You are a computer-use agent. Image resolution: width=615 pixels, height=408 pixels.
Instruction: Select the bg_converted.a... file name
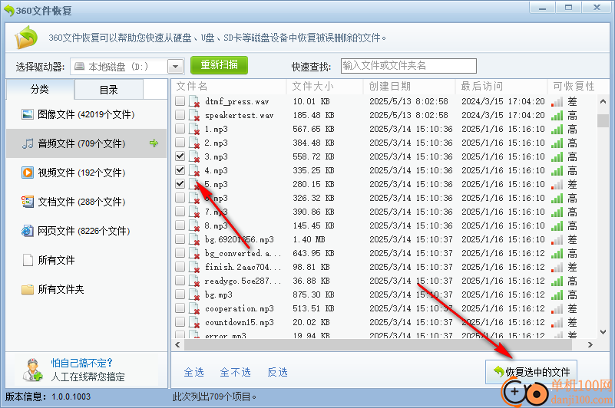coord(243,253)
